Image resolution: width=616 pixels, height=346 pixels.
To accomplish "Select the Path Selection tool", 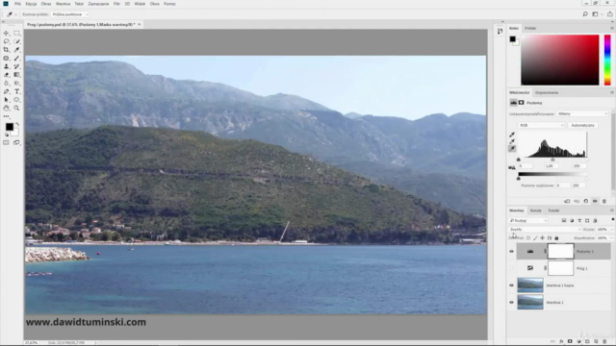I will pyautogui.click(x=7, y=100).
